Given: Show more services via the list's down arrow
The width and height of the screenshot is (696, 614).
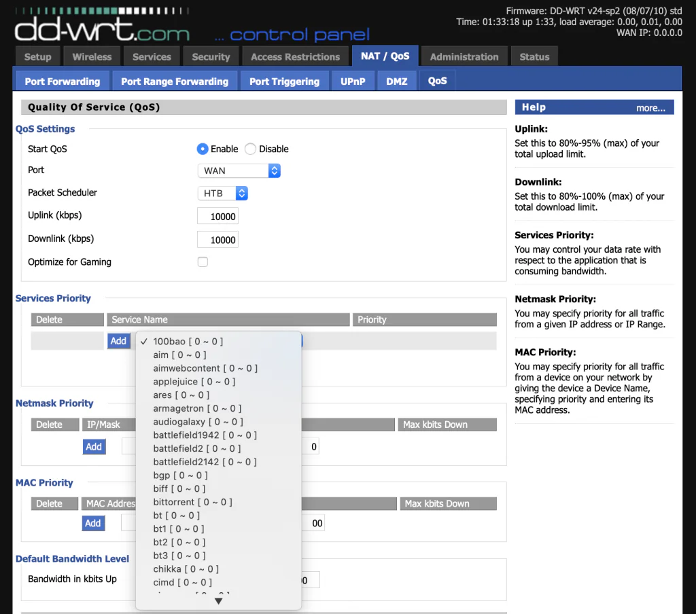Looking at the screenshot, I should [218, 601].
